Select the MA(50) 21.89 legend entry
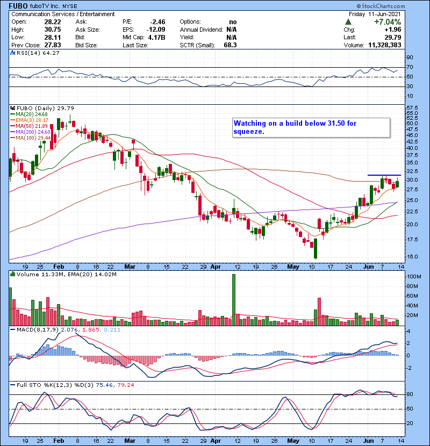Viewport: 430px width, 446px height. click(x=29, y=126)
